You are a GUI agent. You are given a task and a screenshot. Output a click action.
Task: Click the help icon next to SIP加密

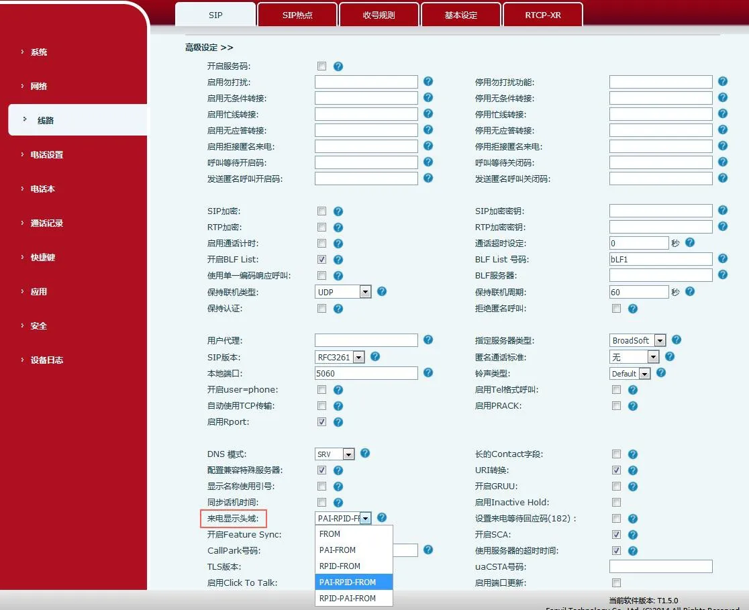(x=338, y=210)
